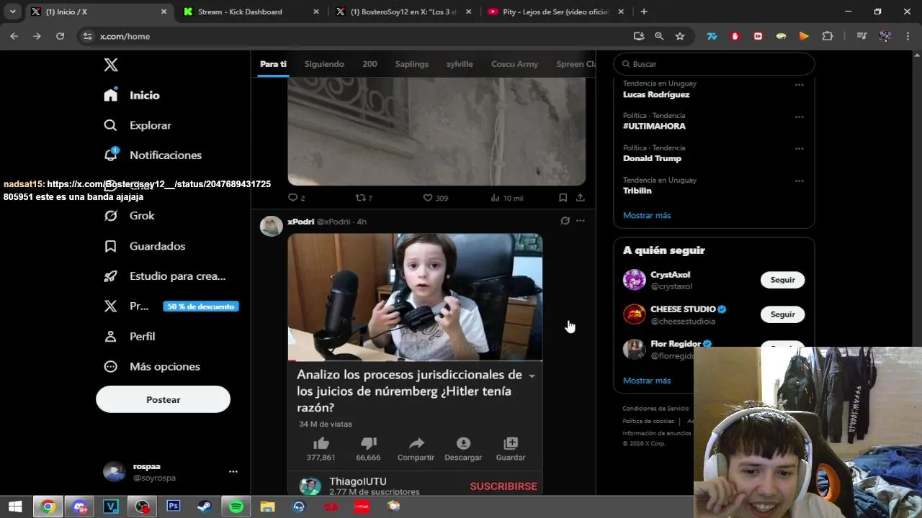This screenshot has height=518, width=922.
Task: Open options for Donald Trump trend
Action: click(799, 149)
